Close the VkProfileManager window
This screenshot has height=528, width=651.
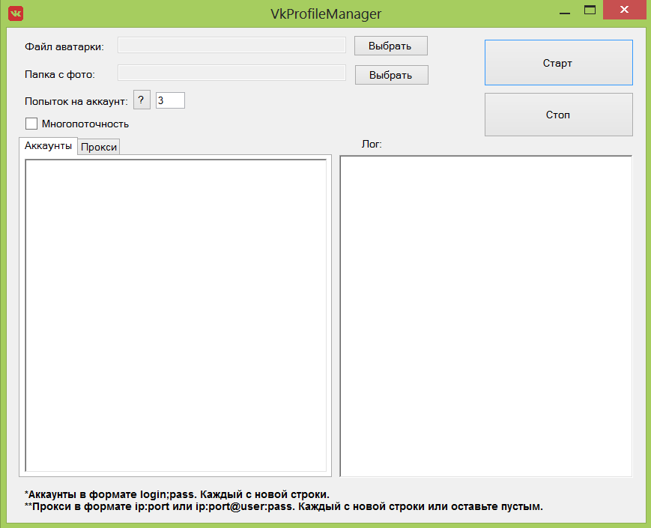pos(625,10)
